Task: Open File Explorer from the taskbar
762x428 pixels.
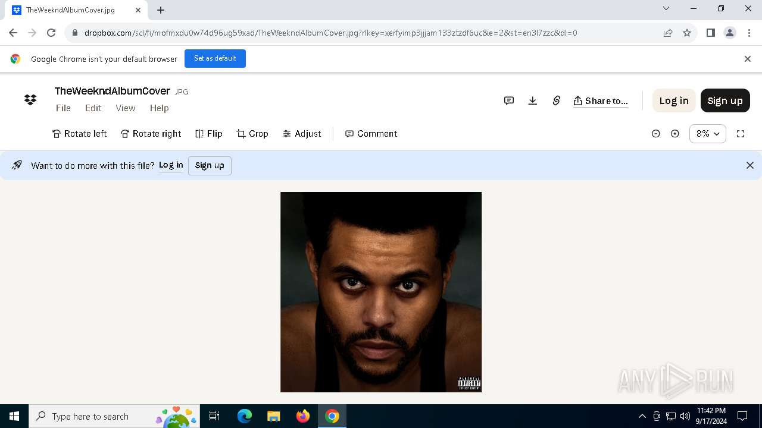Action: pyautogui.click(x=273, y=416)
